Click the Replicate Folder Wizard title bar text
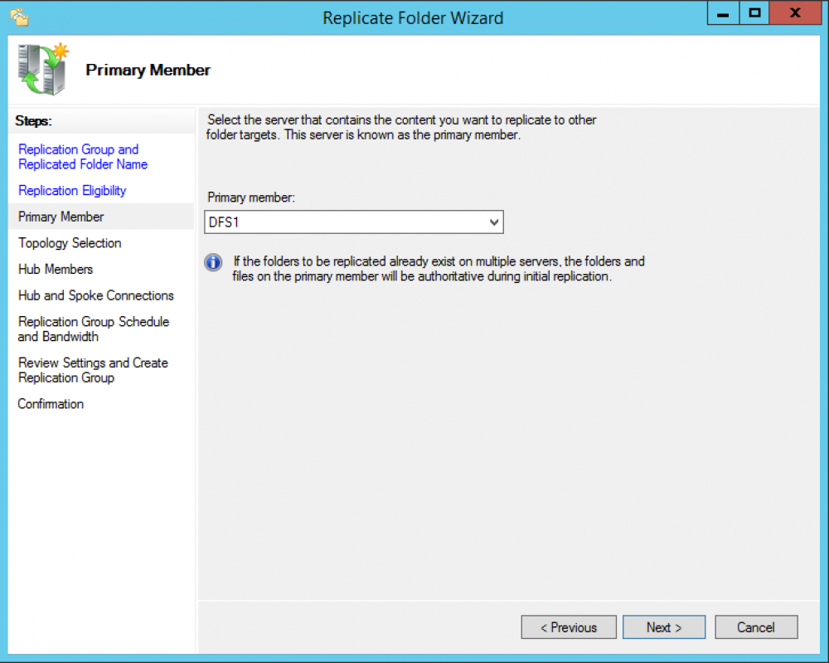This screenshot has width=829, height=663. tap(413, 17)
